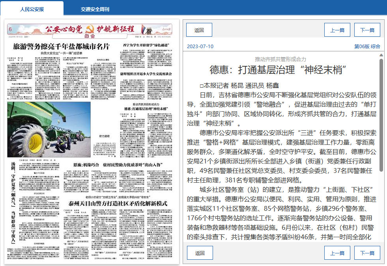Go to next article with top 下一篇
The width and height of the screenshot is (387, 266).
tap(367, 30)
